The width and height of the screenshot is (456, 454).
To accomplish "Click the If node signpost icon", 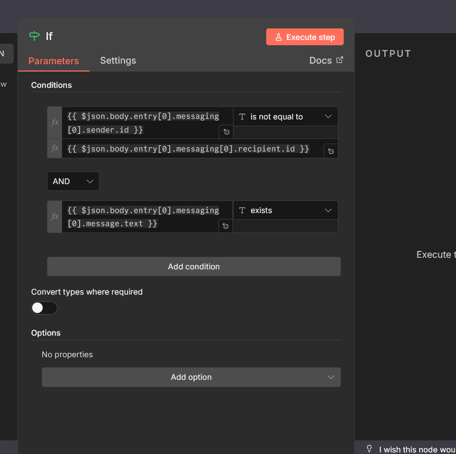I will pos(34,36).
